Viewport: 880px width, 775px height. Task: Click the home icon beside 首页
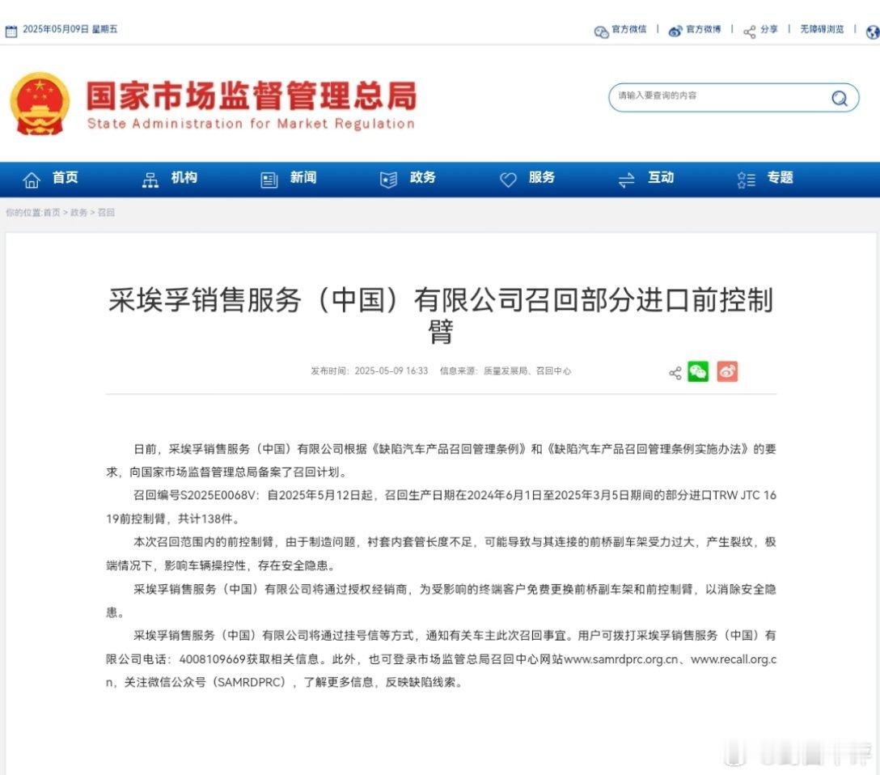[x=32, y=180]
